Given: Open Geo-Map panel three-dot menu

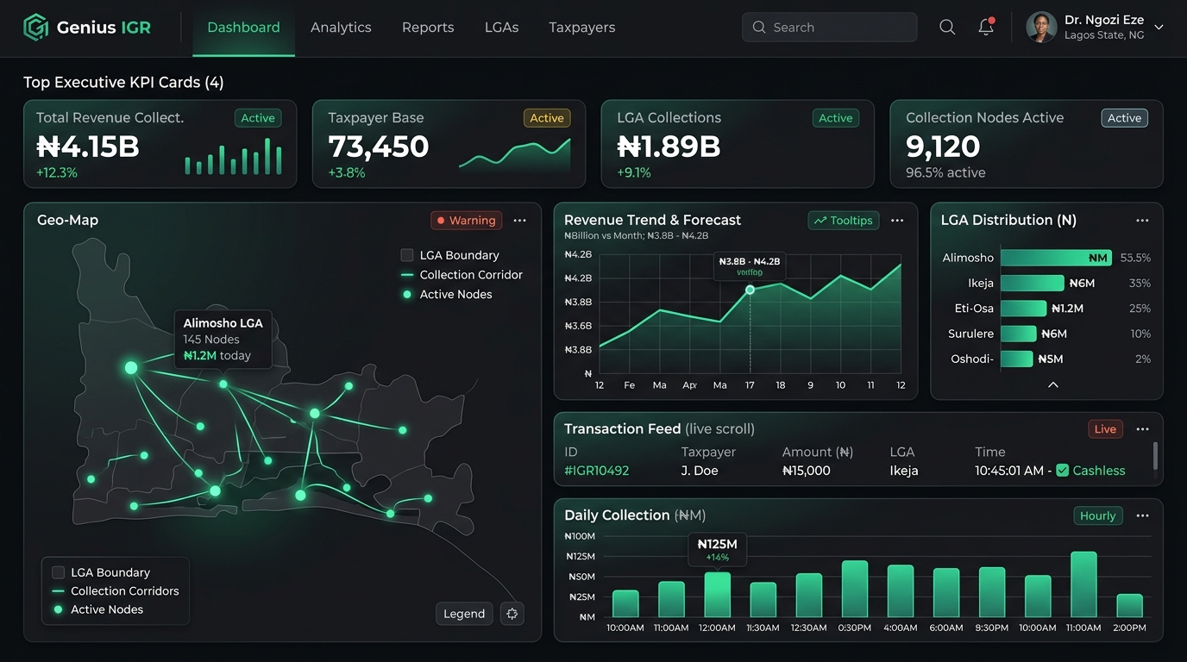Looking at the screenshot, I should 519,221.
